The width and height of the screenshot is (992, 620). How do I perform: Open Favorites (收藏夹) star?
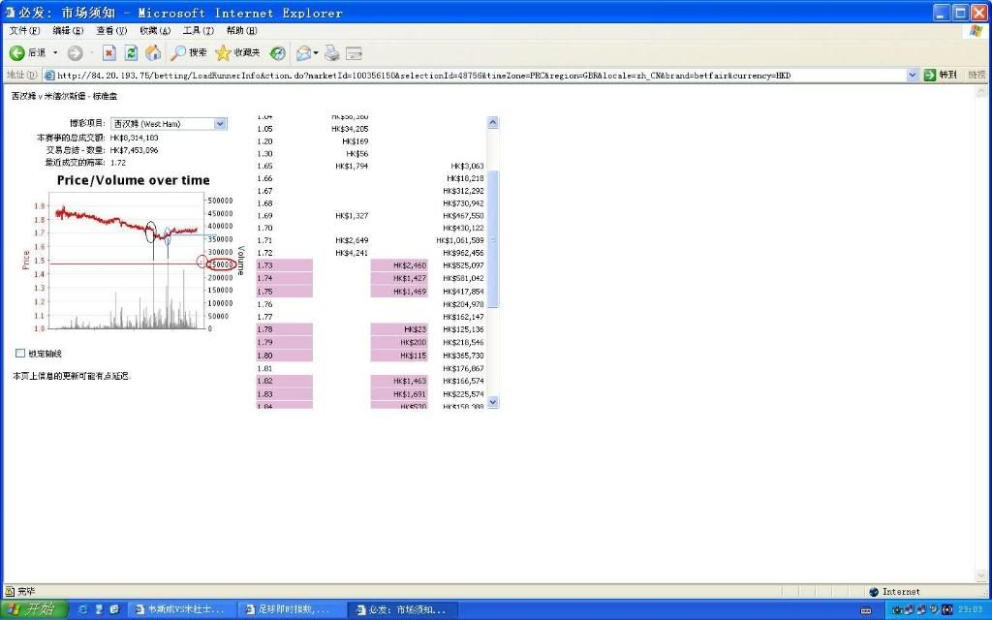(x=237, y=52)
